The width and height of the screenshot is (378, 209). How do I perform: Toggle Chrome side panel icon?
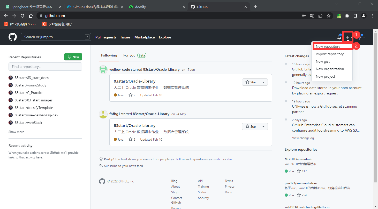click(356, 16)
